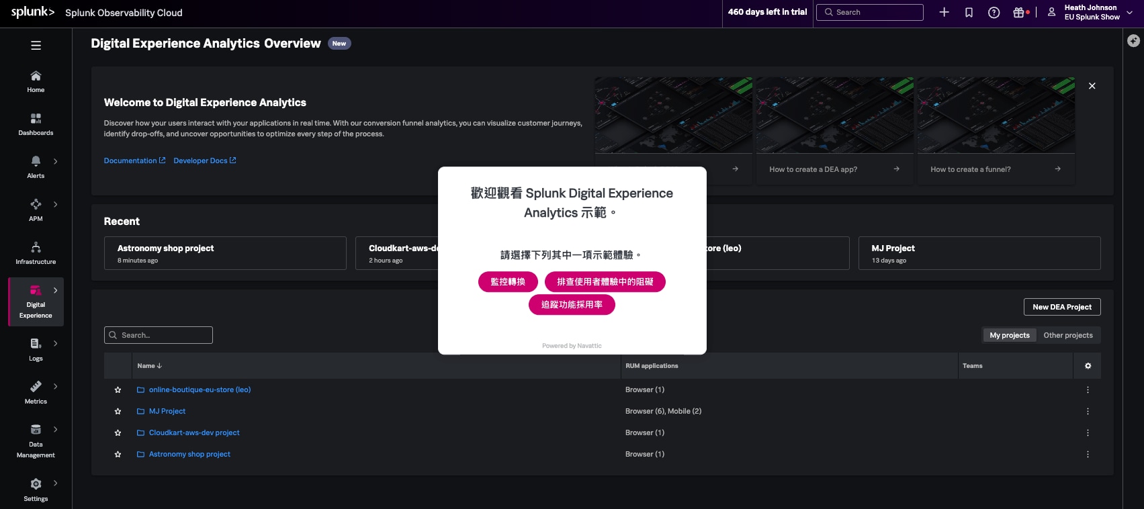The image size is (1144, 509).
Task: Open actions menu for Cloudkart-aws-dev row
Action: click(1088, 432)
